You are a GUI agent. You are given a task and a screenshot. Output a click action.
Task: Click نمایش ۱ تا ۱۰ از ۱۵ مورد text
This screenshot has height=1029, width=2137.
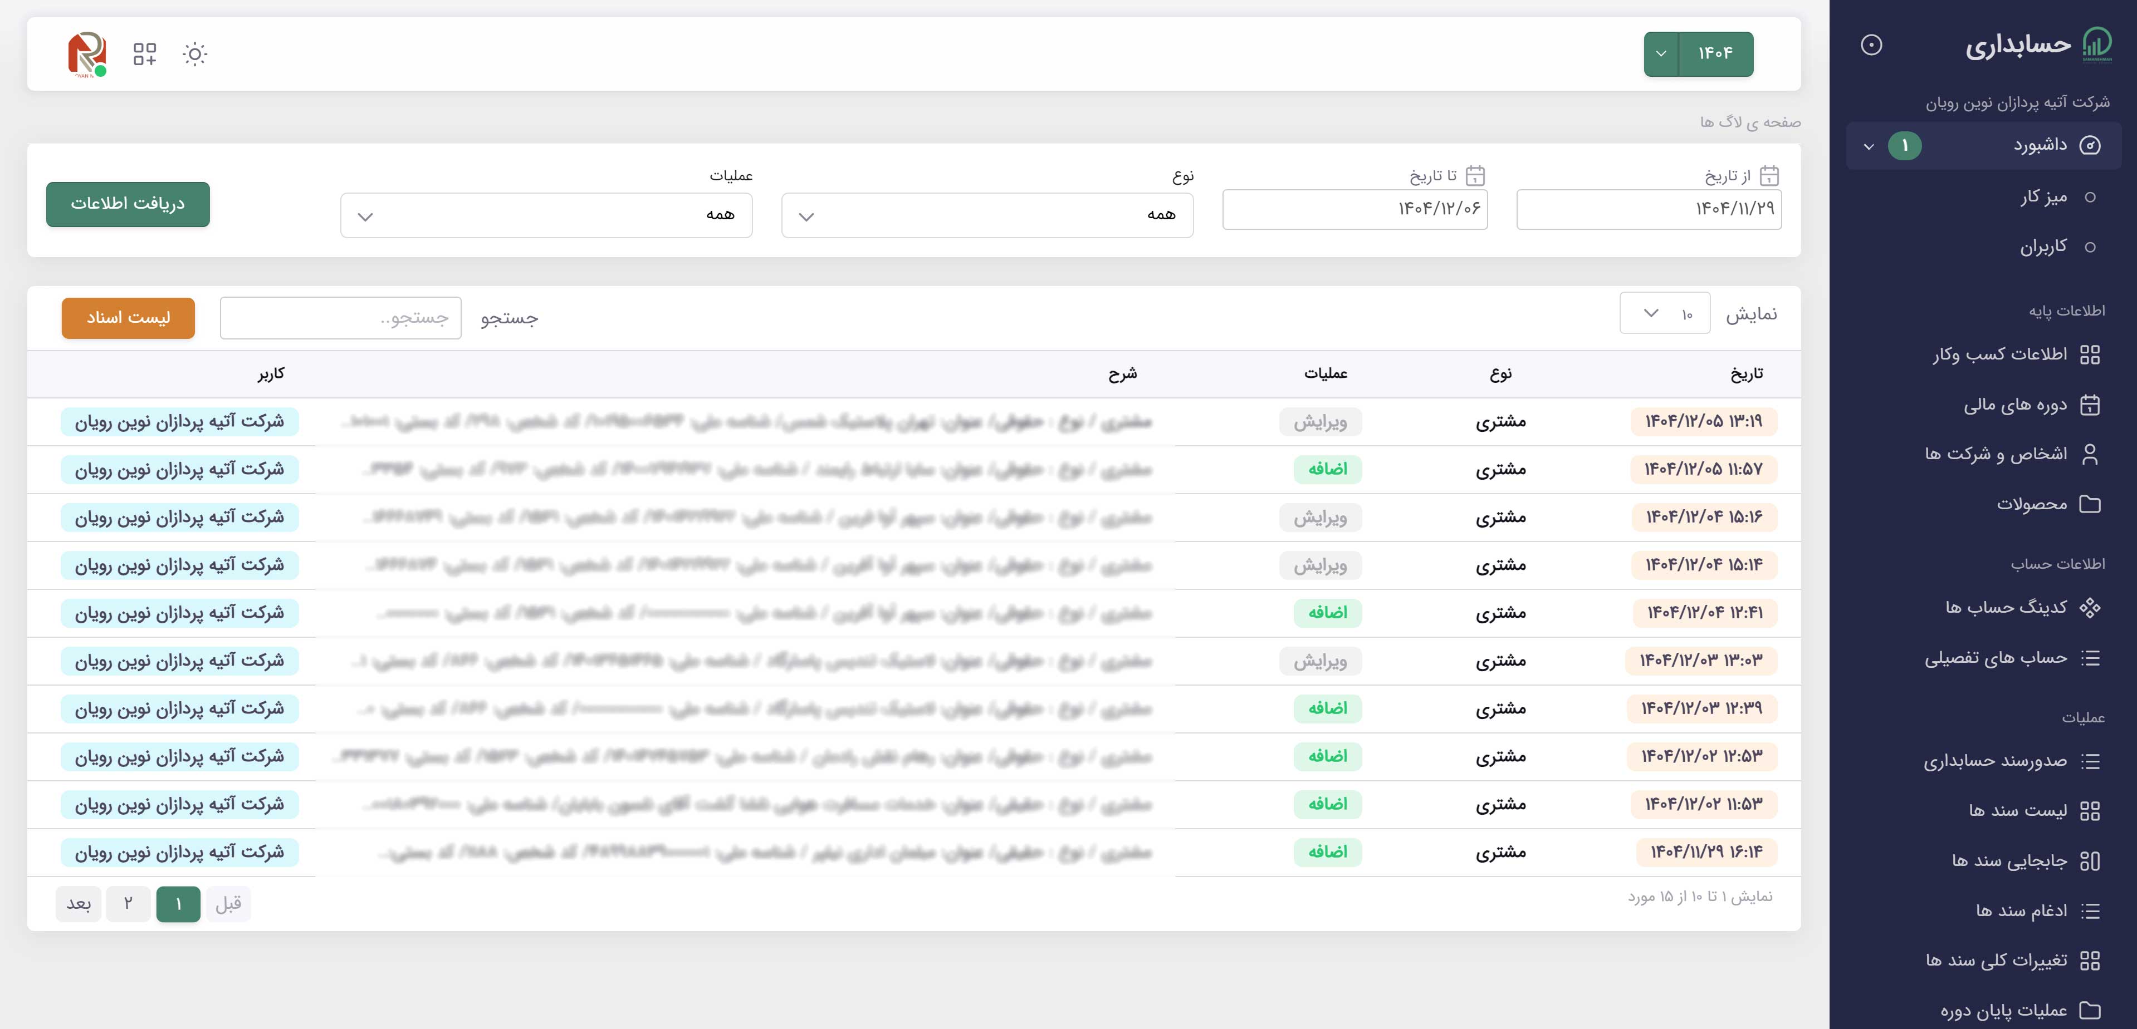1700,897
